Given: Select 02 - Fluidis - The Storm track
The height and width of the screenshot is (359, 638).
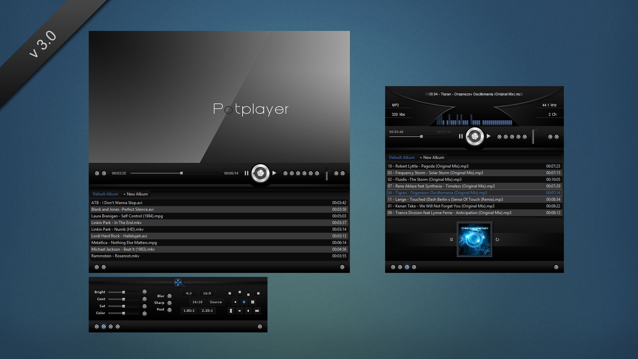Looking at the screenshot, I should (x=474, y=179).
